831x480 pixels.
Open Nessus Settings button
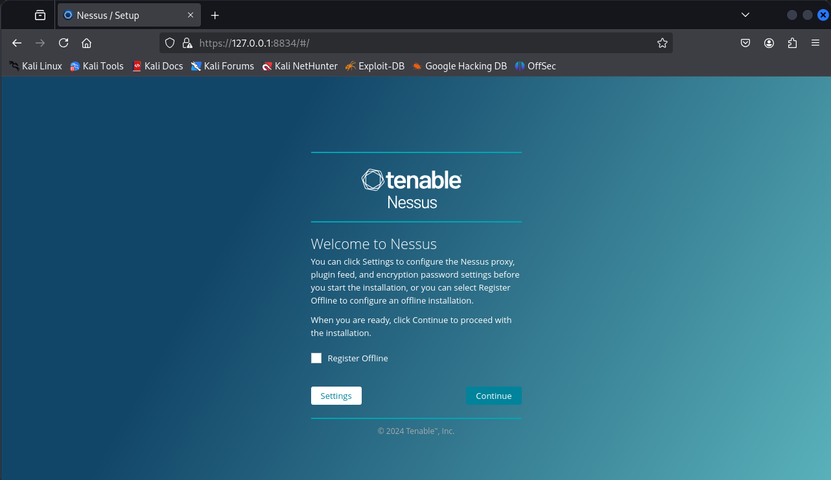(336, 396)
